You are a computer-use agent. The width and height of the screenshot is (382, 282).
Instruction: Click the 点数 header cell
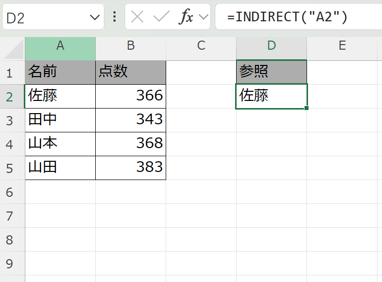(131, 72)
